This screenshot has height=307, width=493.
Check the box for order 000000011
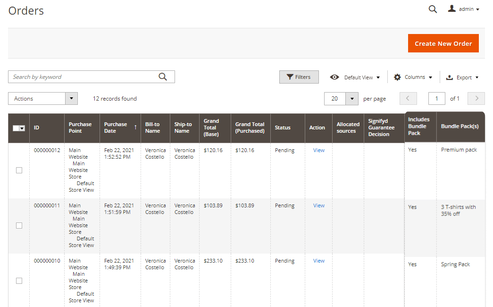pyautogui.click(x=19, y=226)
